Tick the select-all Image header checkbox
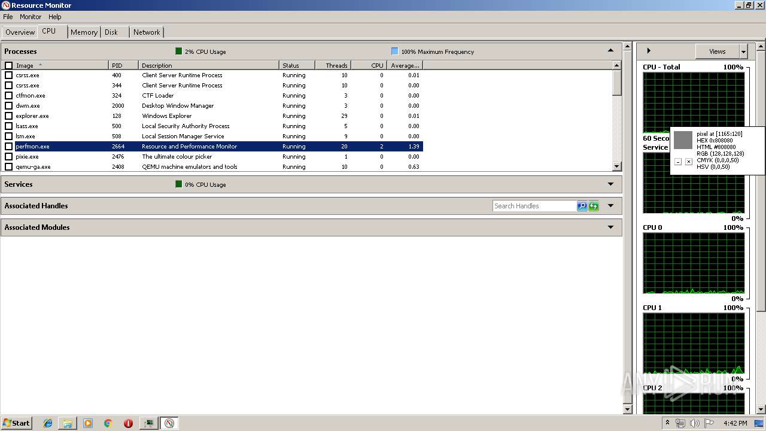 8,65
